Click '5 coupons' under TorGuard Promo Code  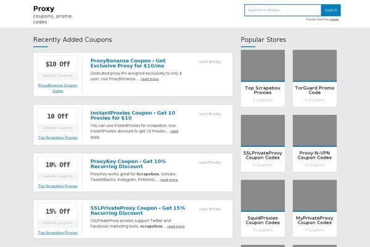[x=314, y=100]
